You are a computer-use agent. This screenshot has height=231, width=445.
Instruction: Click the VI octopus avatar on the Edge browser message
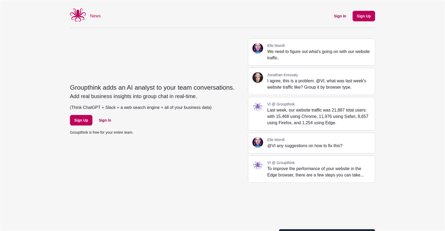click(x=258, y=165)
